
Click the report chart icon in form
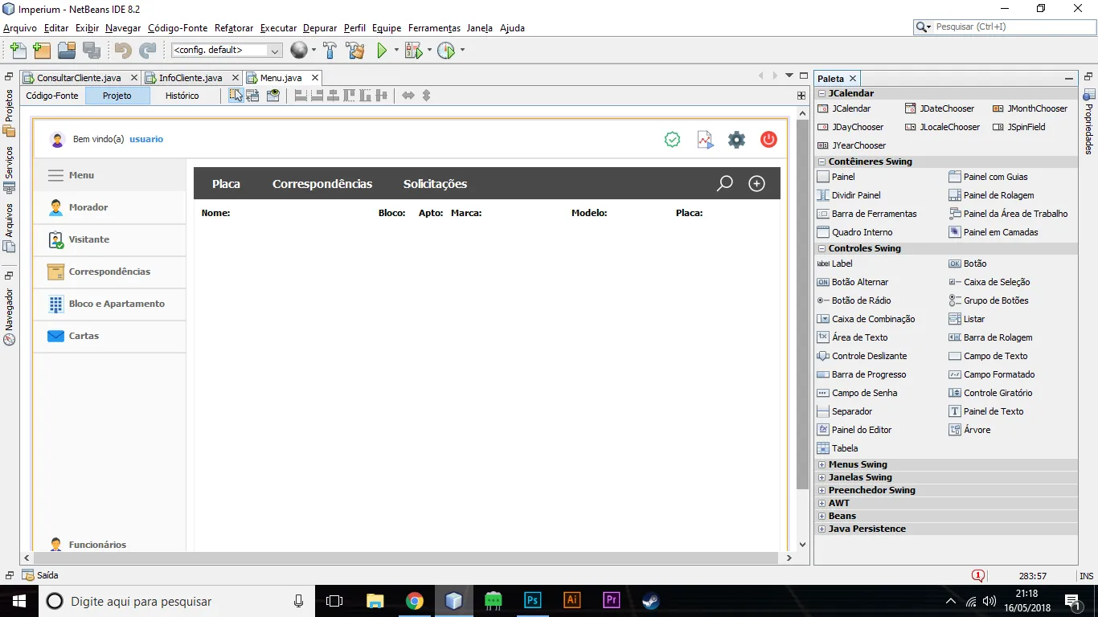point(705,139)
